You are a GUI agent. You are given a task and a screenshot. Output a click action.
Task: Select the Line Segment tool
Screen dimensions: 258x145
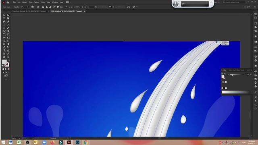pos(8,25)
